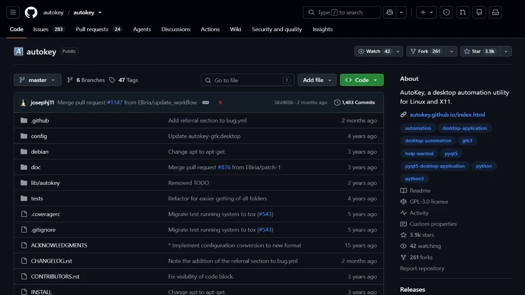The height and width of the screenshot is (295, 525).
Task: Click the eye icon beside 42 watching
Action: [404, 246]
